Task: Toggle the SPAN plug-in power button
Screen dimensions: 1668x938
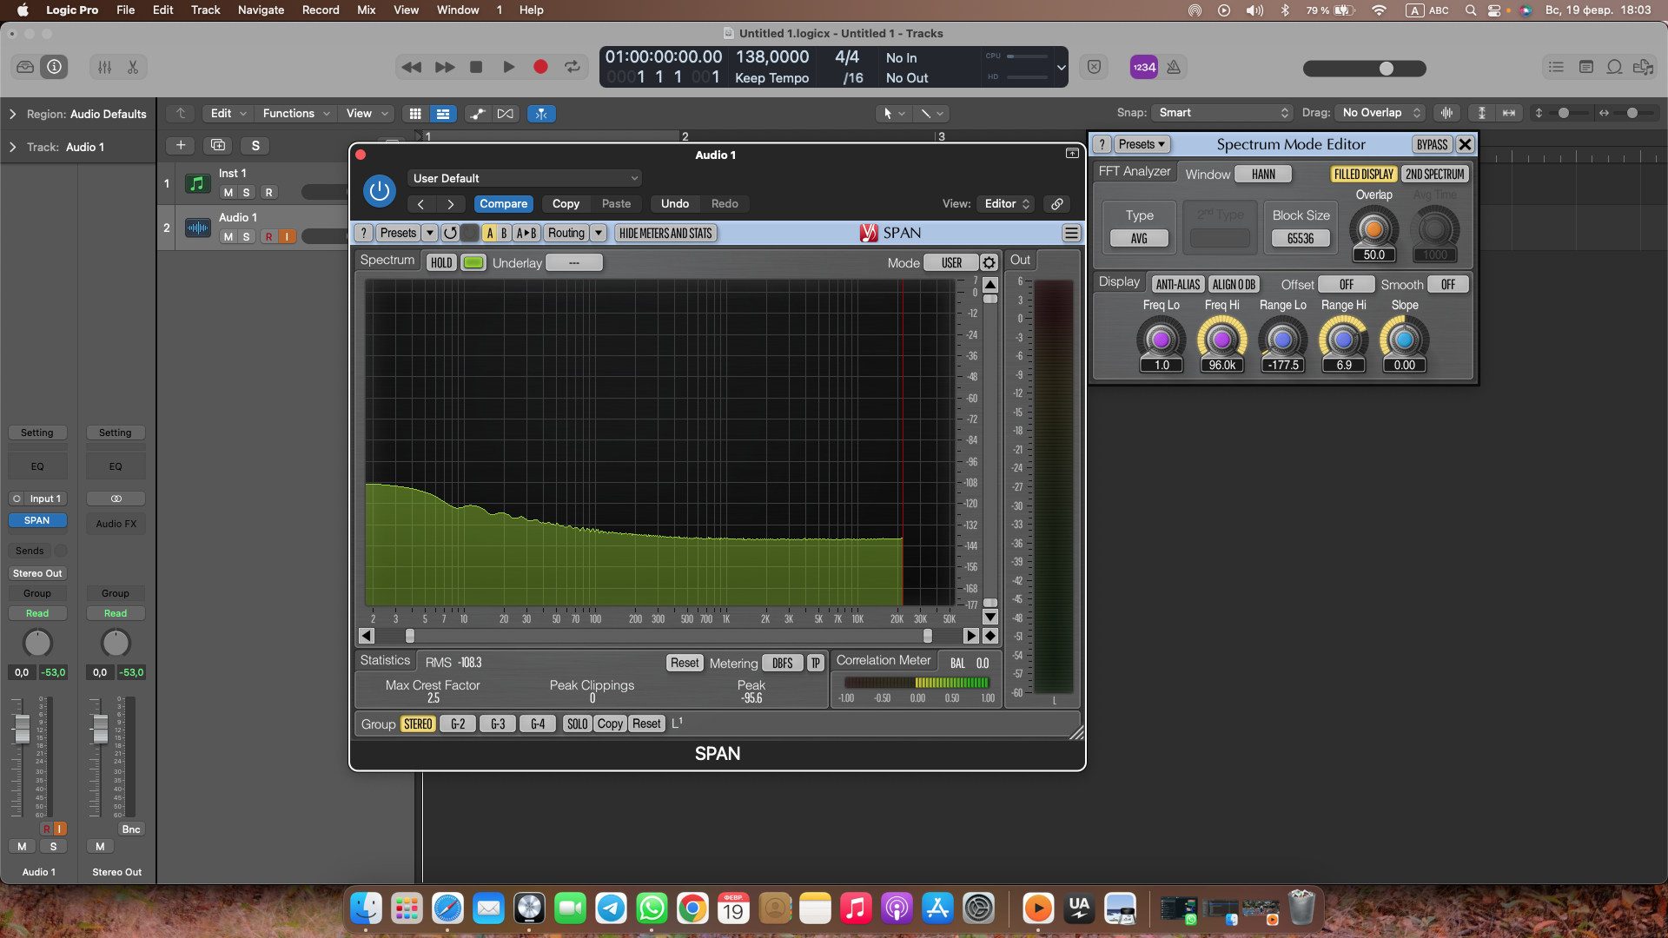Action: point(380,190)
